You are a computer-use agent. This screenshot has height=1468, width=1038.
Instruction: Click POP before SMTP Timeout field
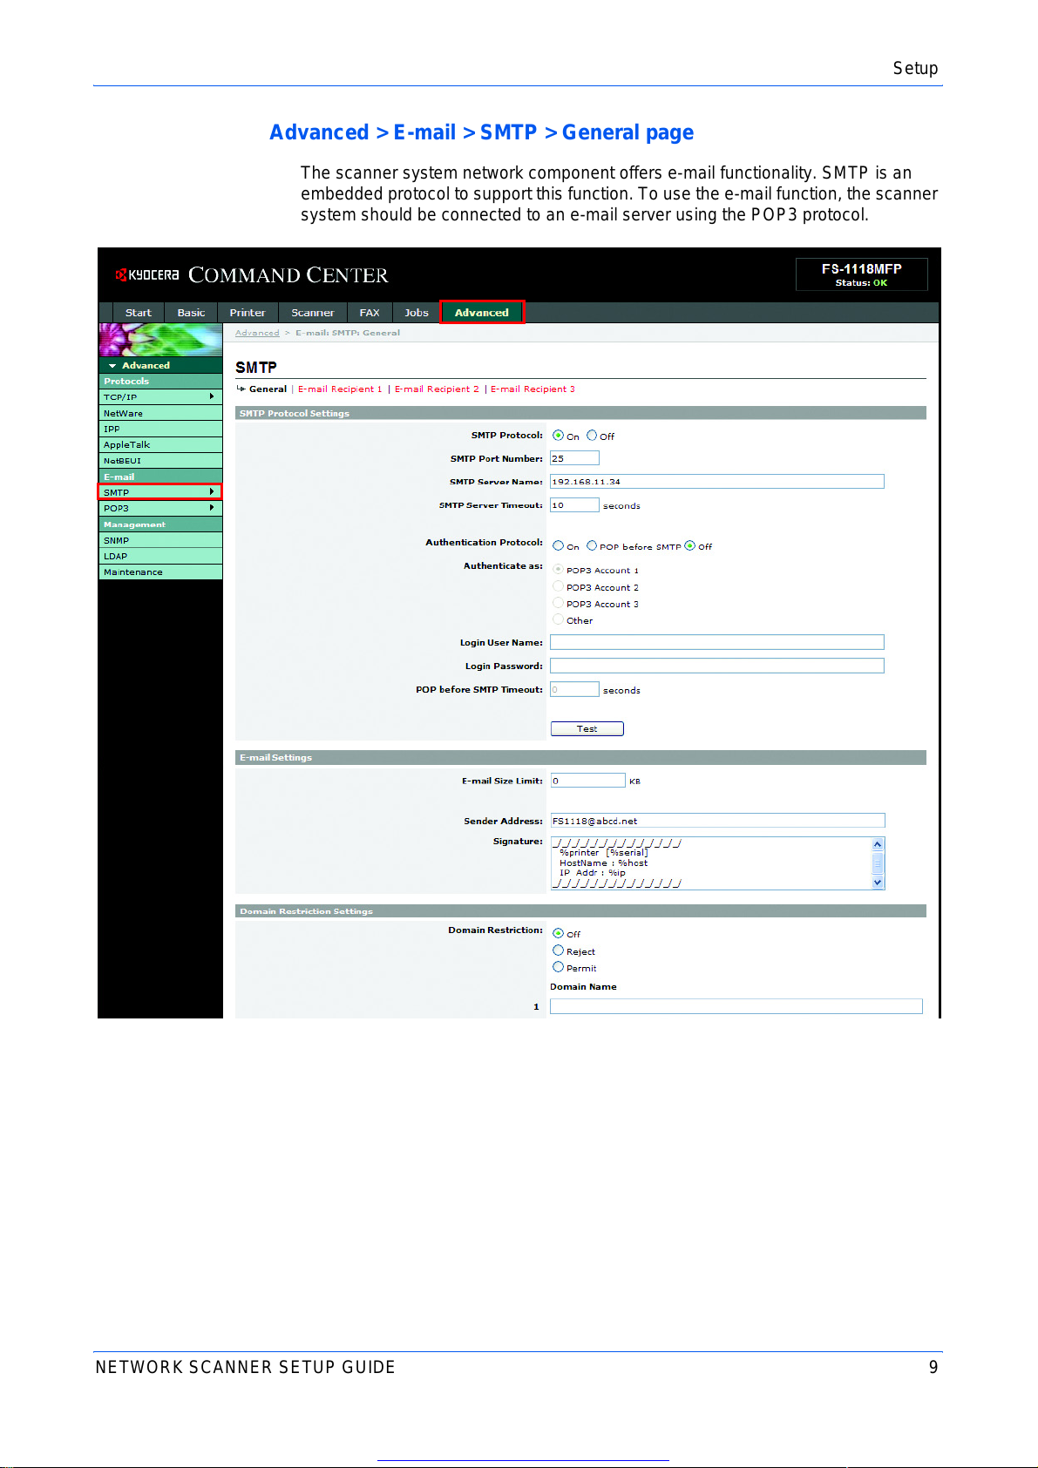click(574, 689)
